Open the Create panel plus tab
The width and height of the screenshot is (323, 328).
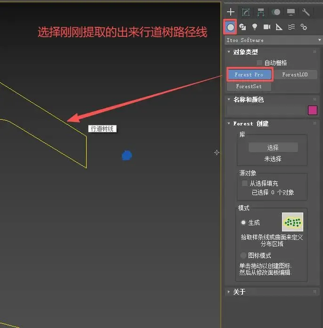[x=231, y=12]
